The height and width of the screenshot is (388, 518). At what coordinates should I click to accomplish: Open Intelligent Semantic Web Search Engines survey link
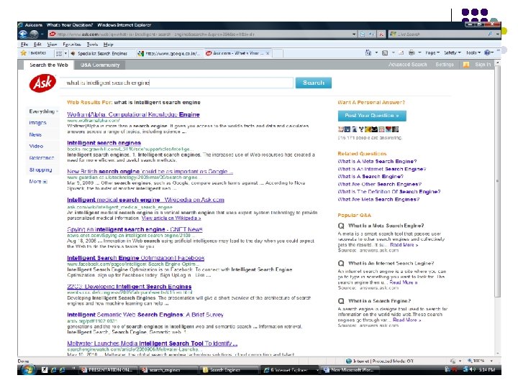click(145, 315)
